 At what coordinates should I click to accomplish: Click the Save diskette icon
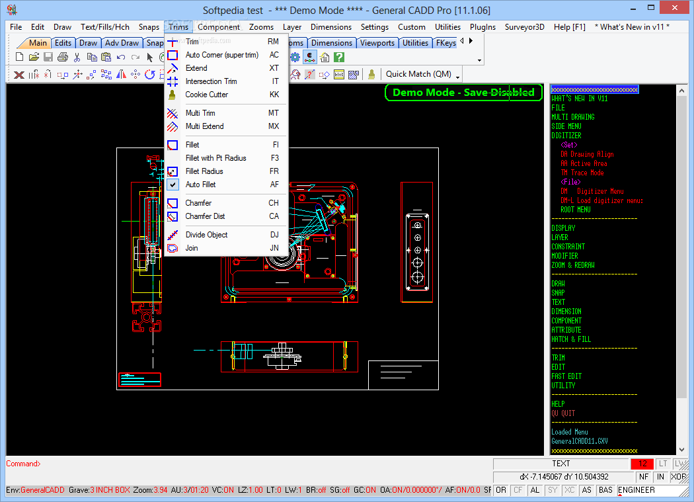[48, 57]
